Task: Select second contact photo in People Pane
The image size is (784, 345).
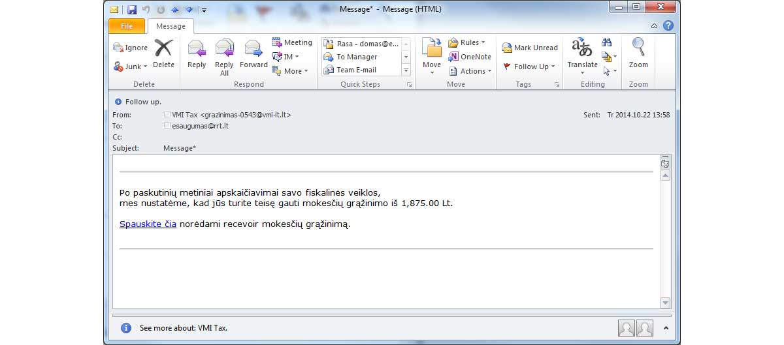Action: 645,328
